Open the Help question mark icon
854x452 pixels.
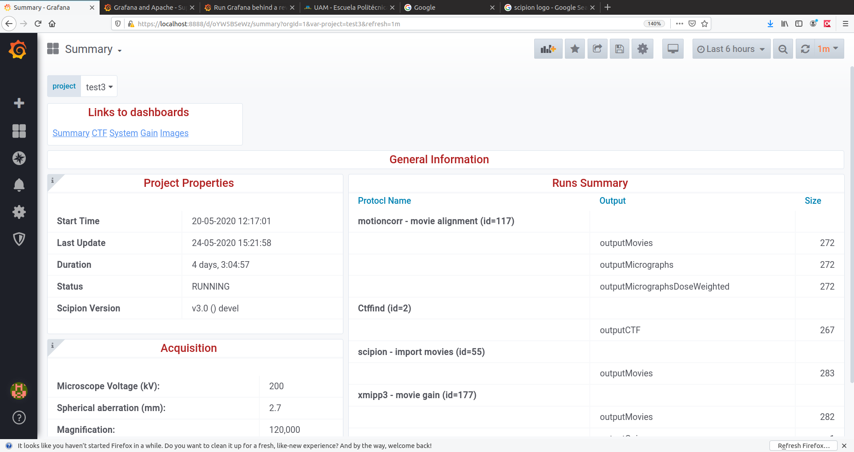coord(19,417)
